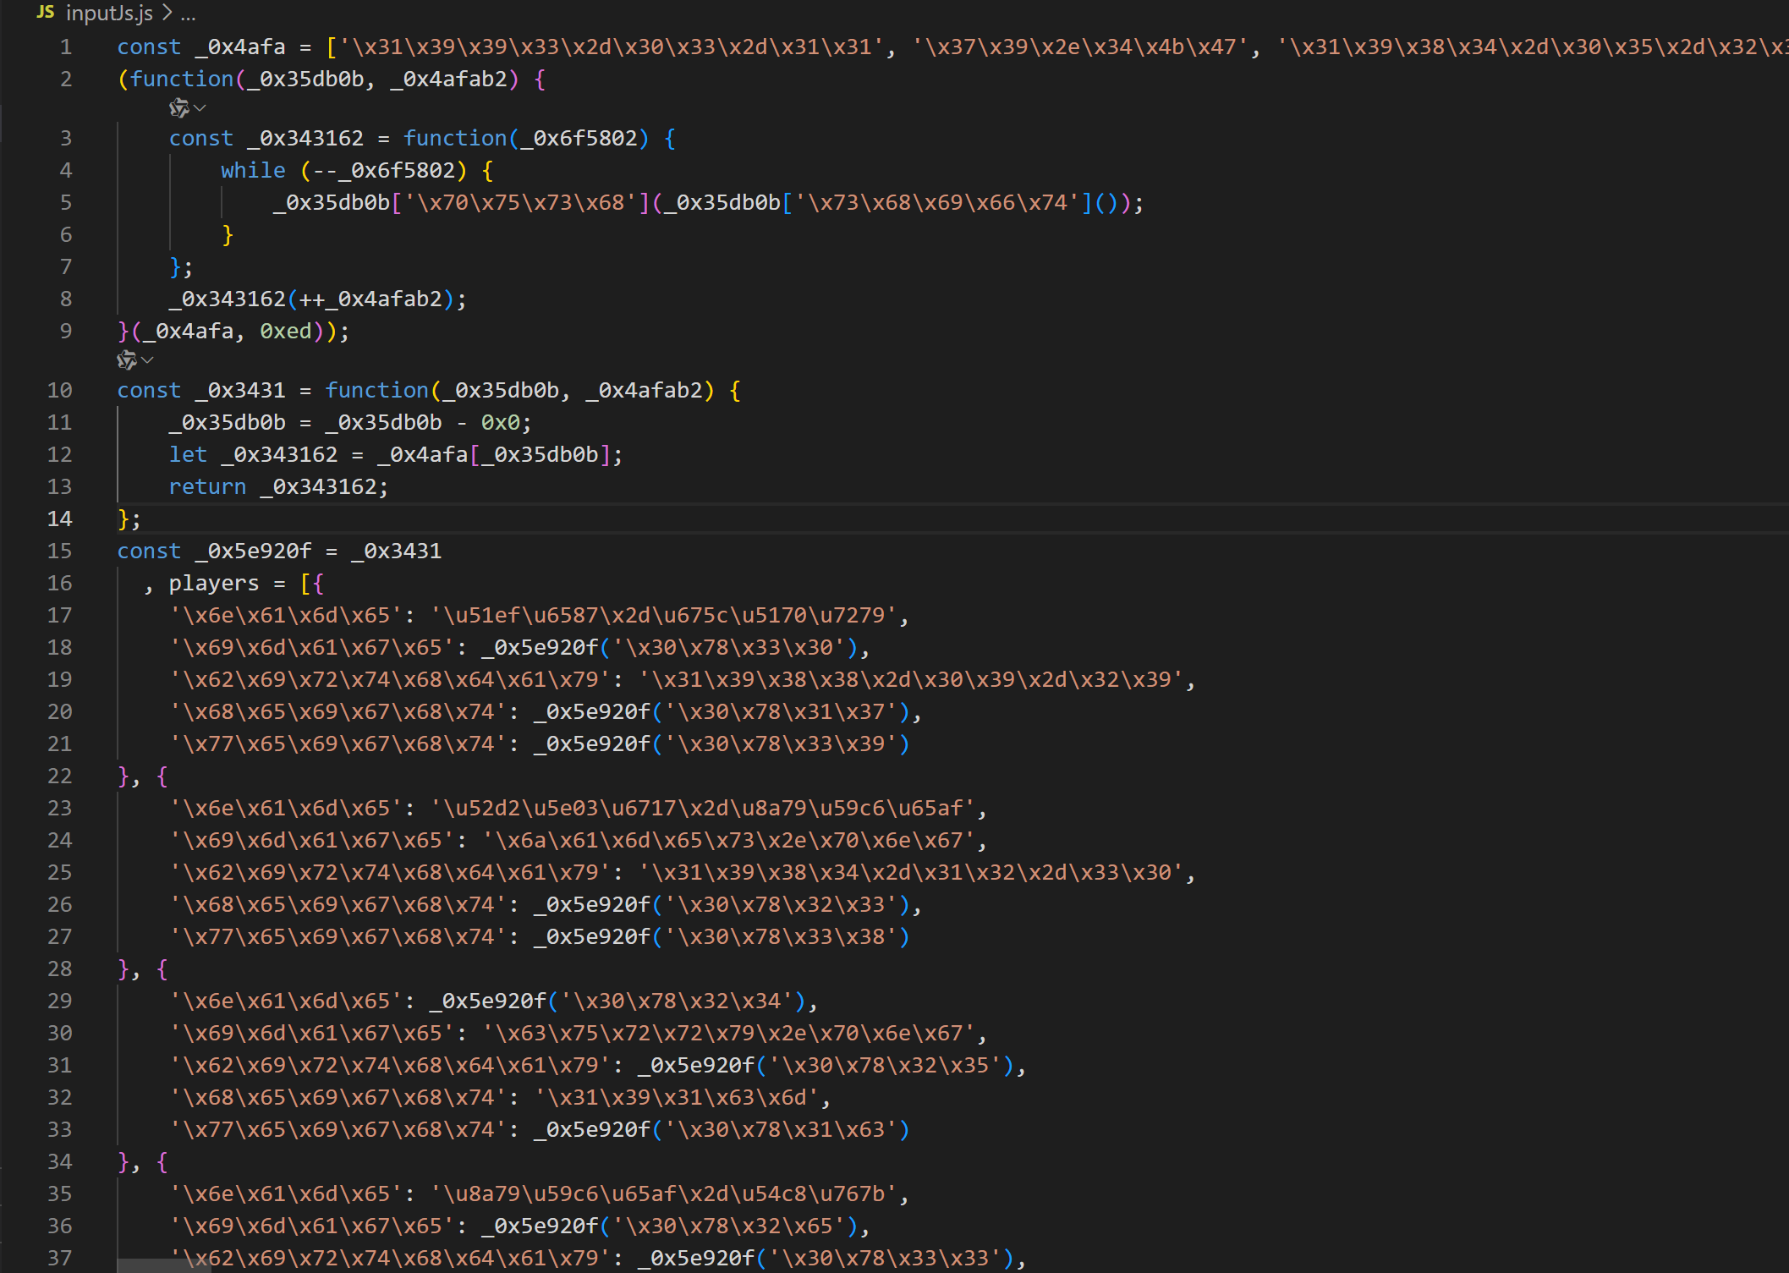Image resolution: width=1789 pixels, height=1273 pixels.
Task: Click the 'return' keyword on line 13
Action: coord(207,486)
